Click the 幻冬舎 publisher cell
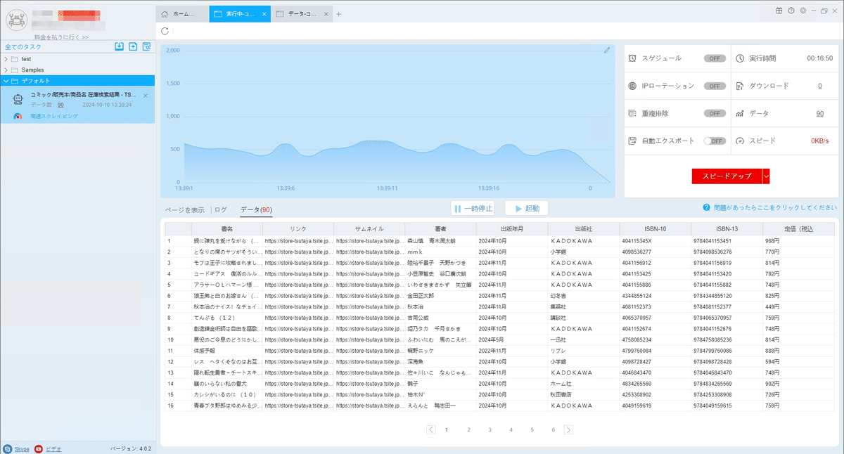This screenshot has height=454, width=844. click(x=583, y=296)
